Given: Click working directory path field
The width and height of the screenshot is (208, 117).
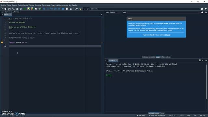Looking at the screenshot, I should tap(145, 9).
